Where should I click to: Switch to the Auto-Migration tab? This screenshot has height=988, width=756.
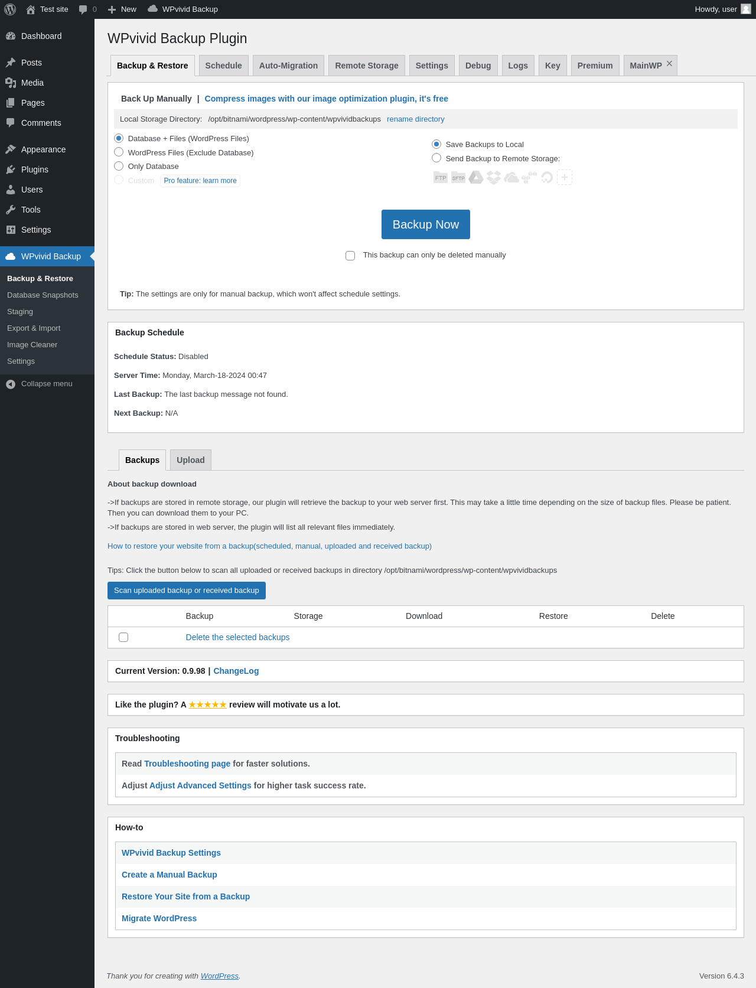click(x=288, y=66)
